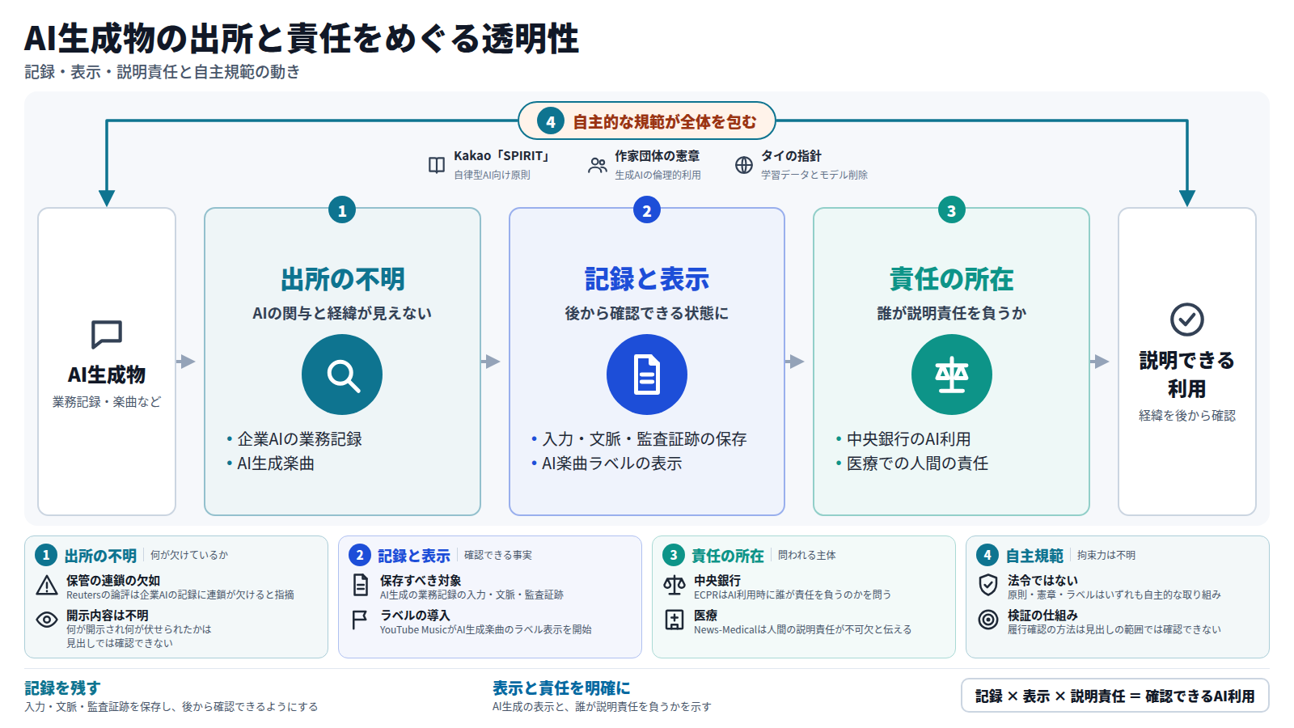Click the text 学習データとモデル削除
This screenshot has height=728, width=1294.
(814, 175)
